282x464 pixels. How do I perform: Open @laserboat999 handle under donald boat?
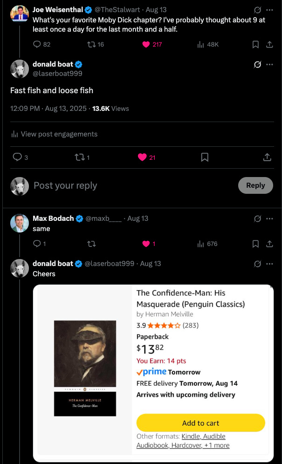coord(57,74)
